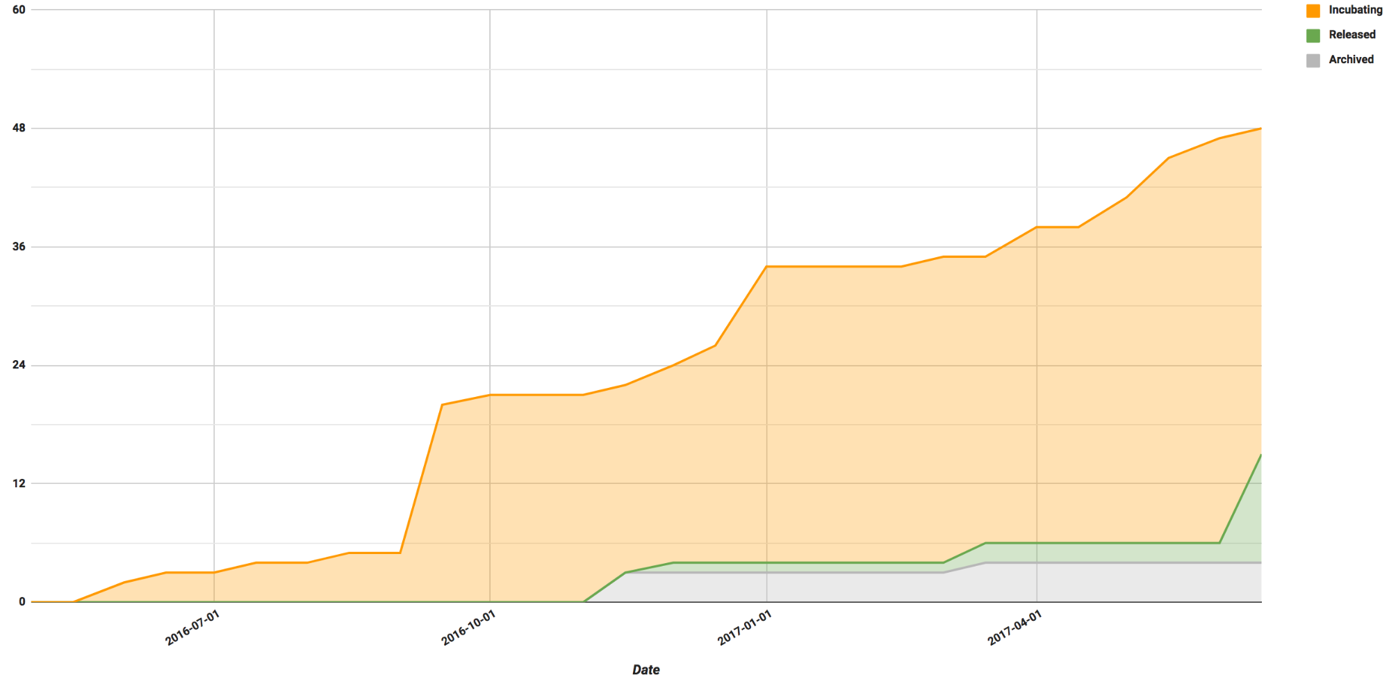The height and width of the screenshot is (691, 1389).
Task: Select the Archived legend label
Action: [1351, 60]
